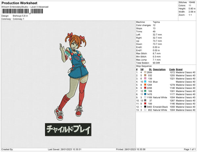Viewport: 197px width, 152px height.
Task: Click the tan swatch in stop row 2
Action: 145,75
